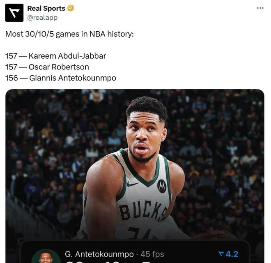
Task: Click the @realapp handle
Action: (x=42, y=18)
